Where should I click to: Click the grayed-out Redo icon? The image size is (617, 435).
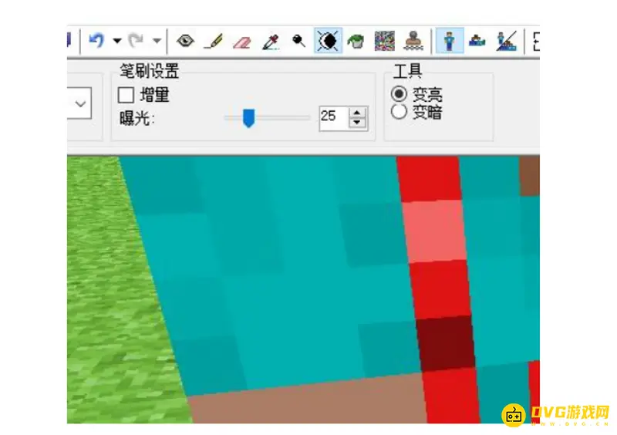point(136,40)
